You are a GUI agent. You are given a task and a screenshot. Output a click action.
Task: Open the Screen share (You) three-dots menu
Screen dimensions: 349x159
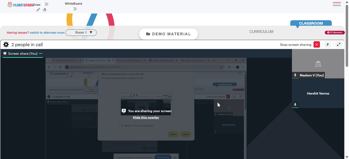(41, 54)
